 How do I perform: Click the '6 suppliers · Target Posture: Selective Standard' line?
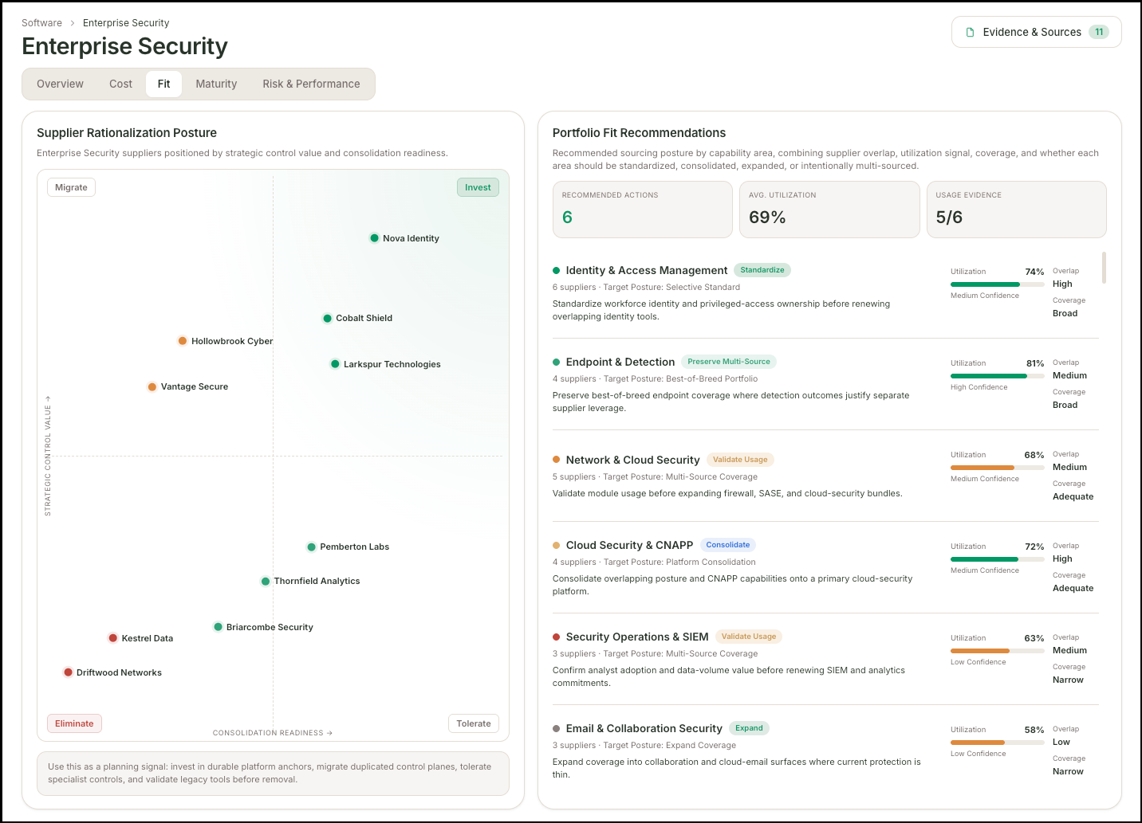tap(646, 288)
